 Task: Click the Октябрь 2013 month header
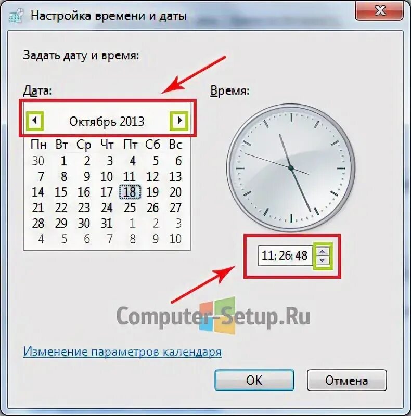coord(107,122)
